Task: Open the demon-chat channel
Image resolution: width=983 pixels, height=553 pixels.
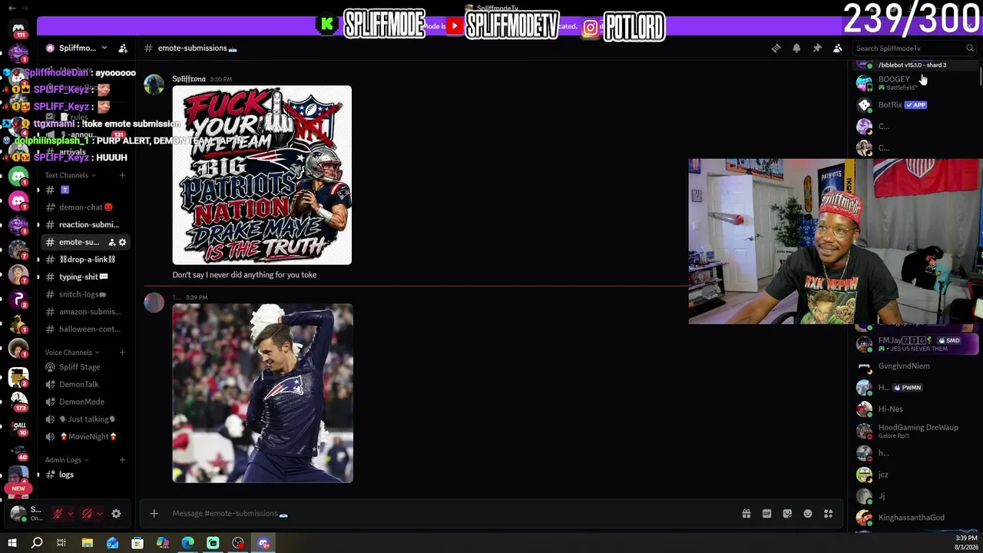Action: click(x=84, y=207)
